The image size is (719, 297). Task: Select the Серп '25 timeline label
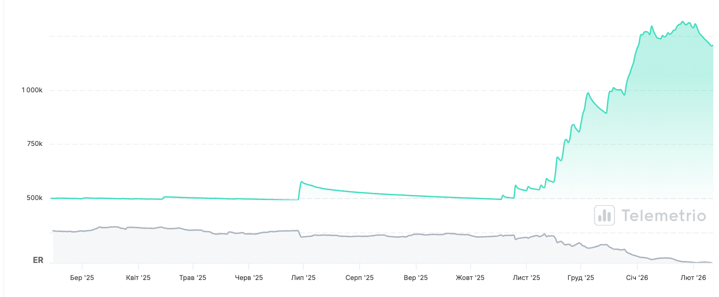[359, 278]
